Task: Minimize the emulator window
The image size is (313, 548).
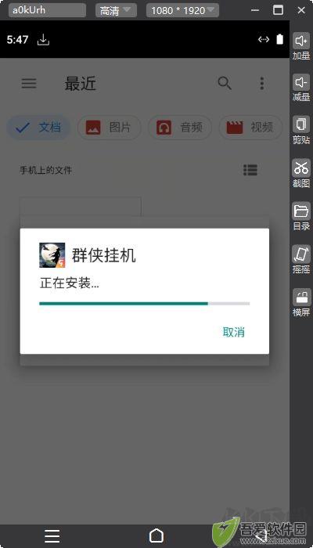Action: (256, 10)
